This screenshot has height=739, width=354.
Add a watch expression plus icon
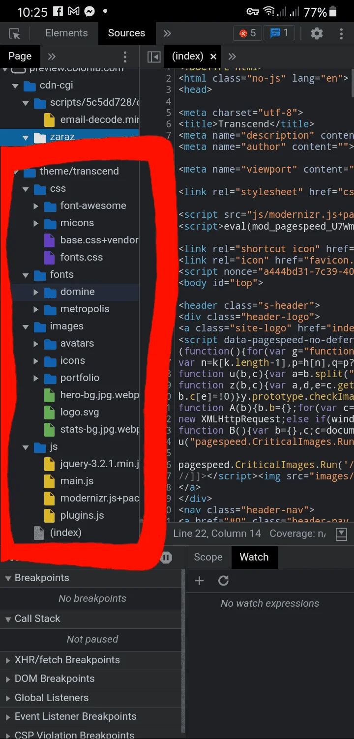(199, 581)
